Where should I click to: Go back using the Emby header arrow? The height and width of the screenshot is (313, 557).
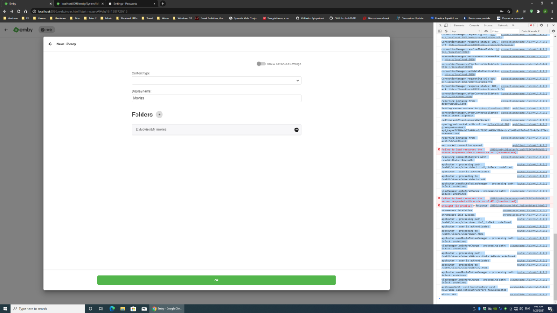[x=6, y=30]
